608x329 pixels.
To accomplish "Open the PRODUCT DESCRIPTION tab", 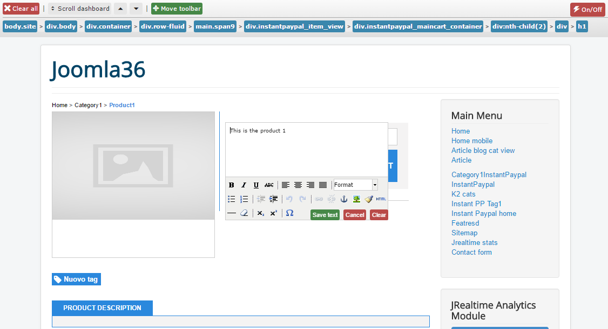I will pos(103,308).
